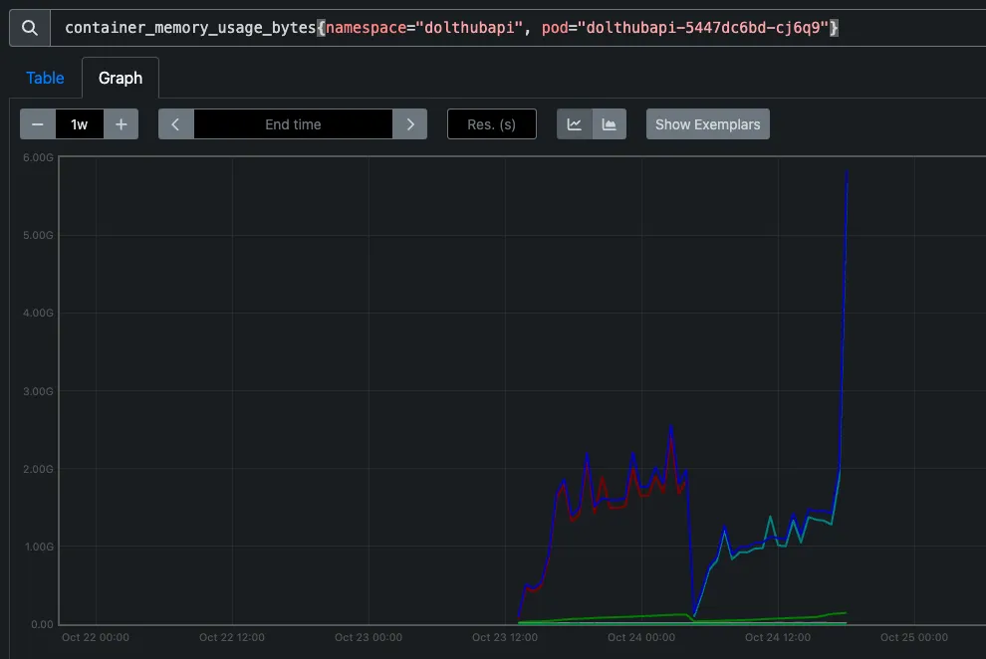Click the search magnifier icon

[x=29, y=27]
